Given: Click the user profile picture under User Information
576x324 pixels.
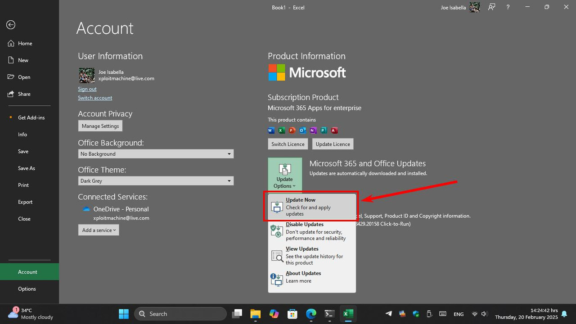Looking at the screenshot, I should tap(87, 76).
